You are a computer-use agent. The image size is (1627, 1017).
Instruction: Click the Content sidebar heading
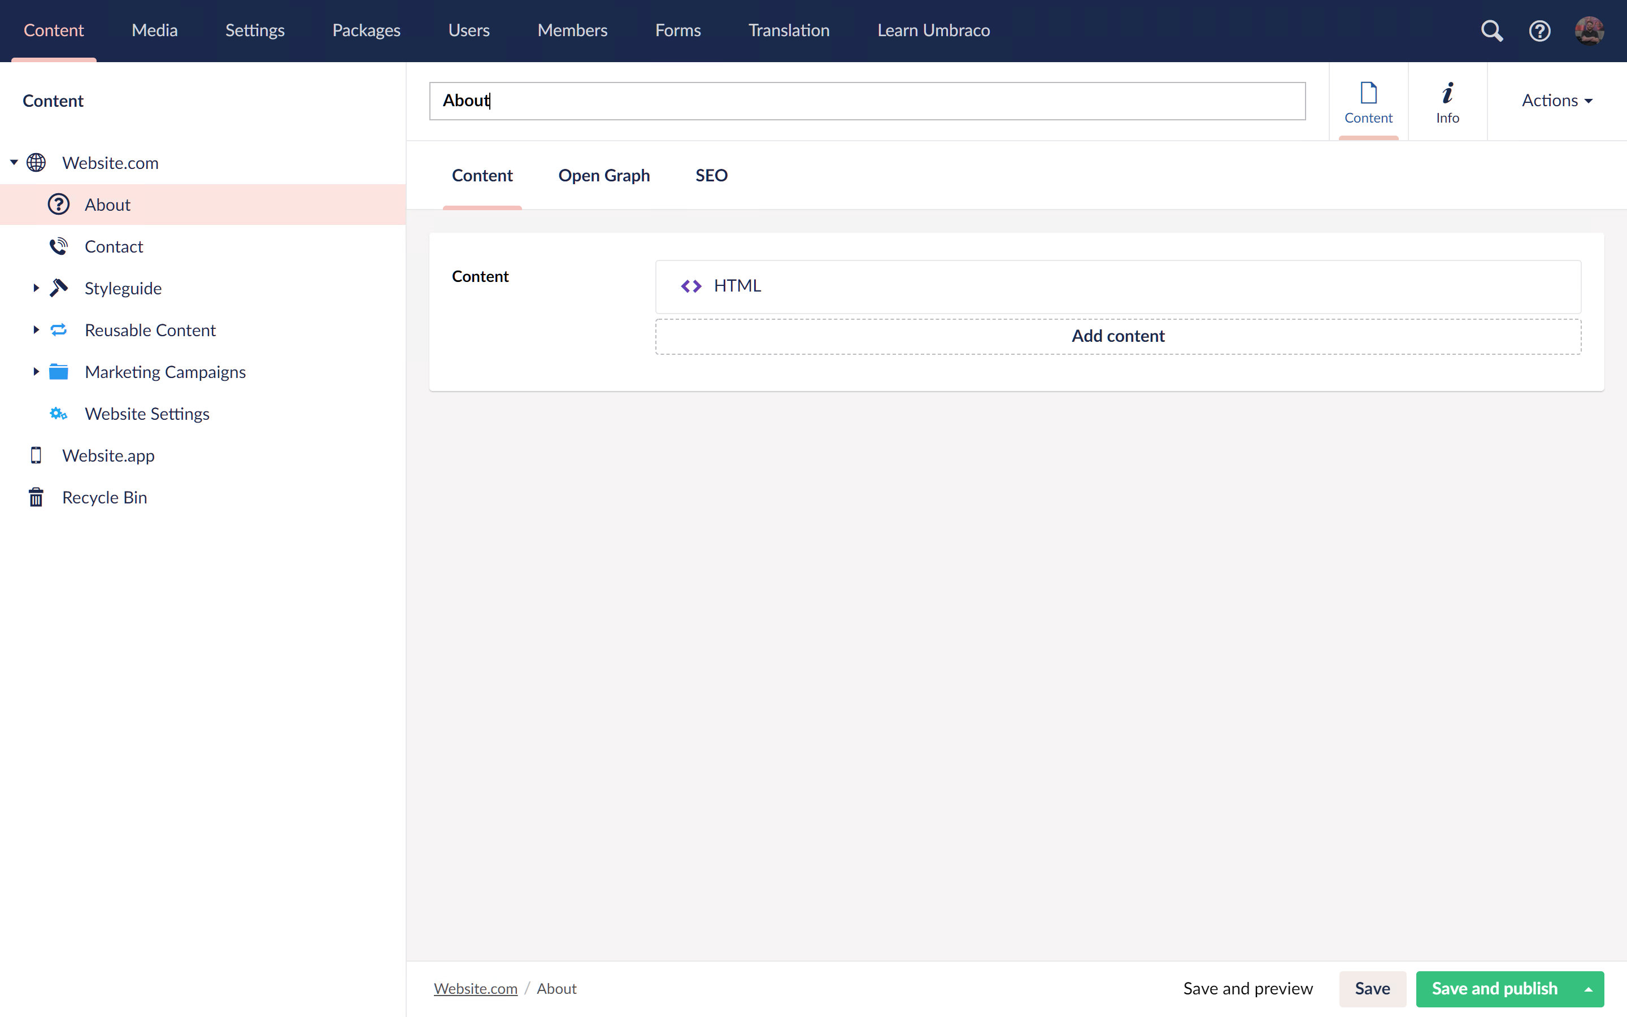point(53,101)
